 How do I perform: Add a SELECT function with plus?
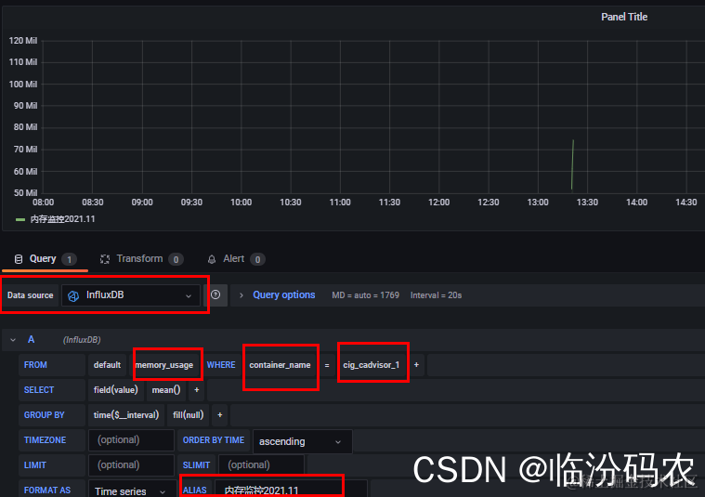[x=197, y=390]
